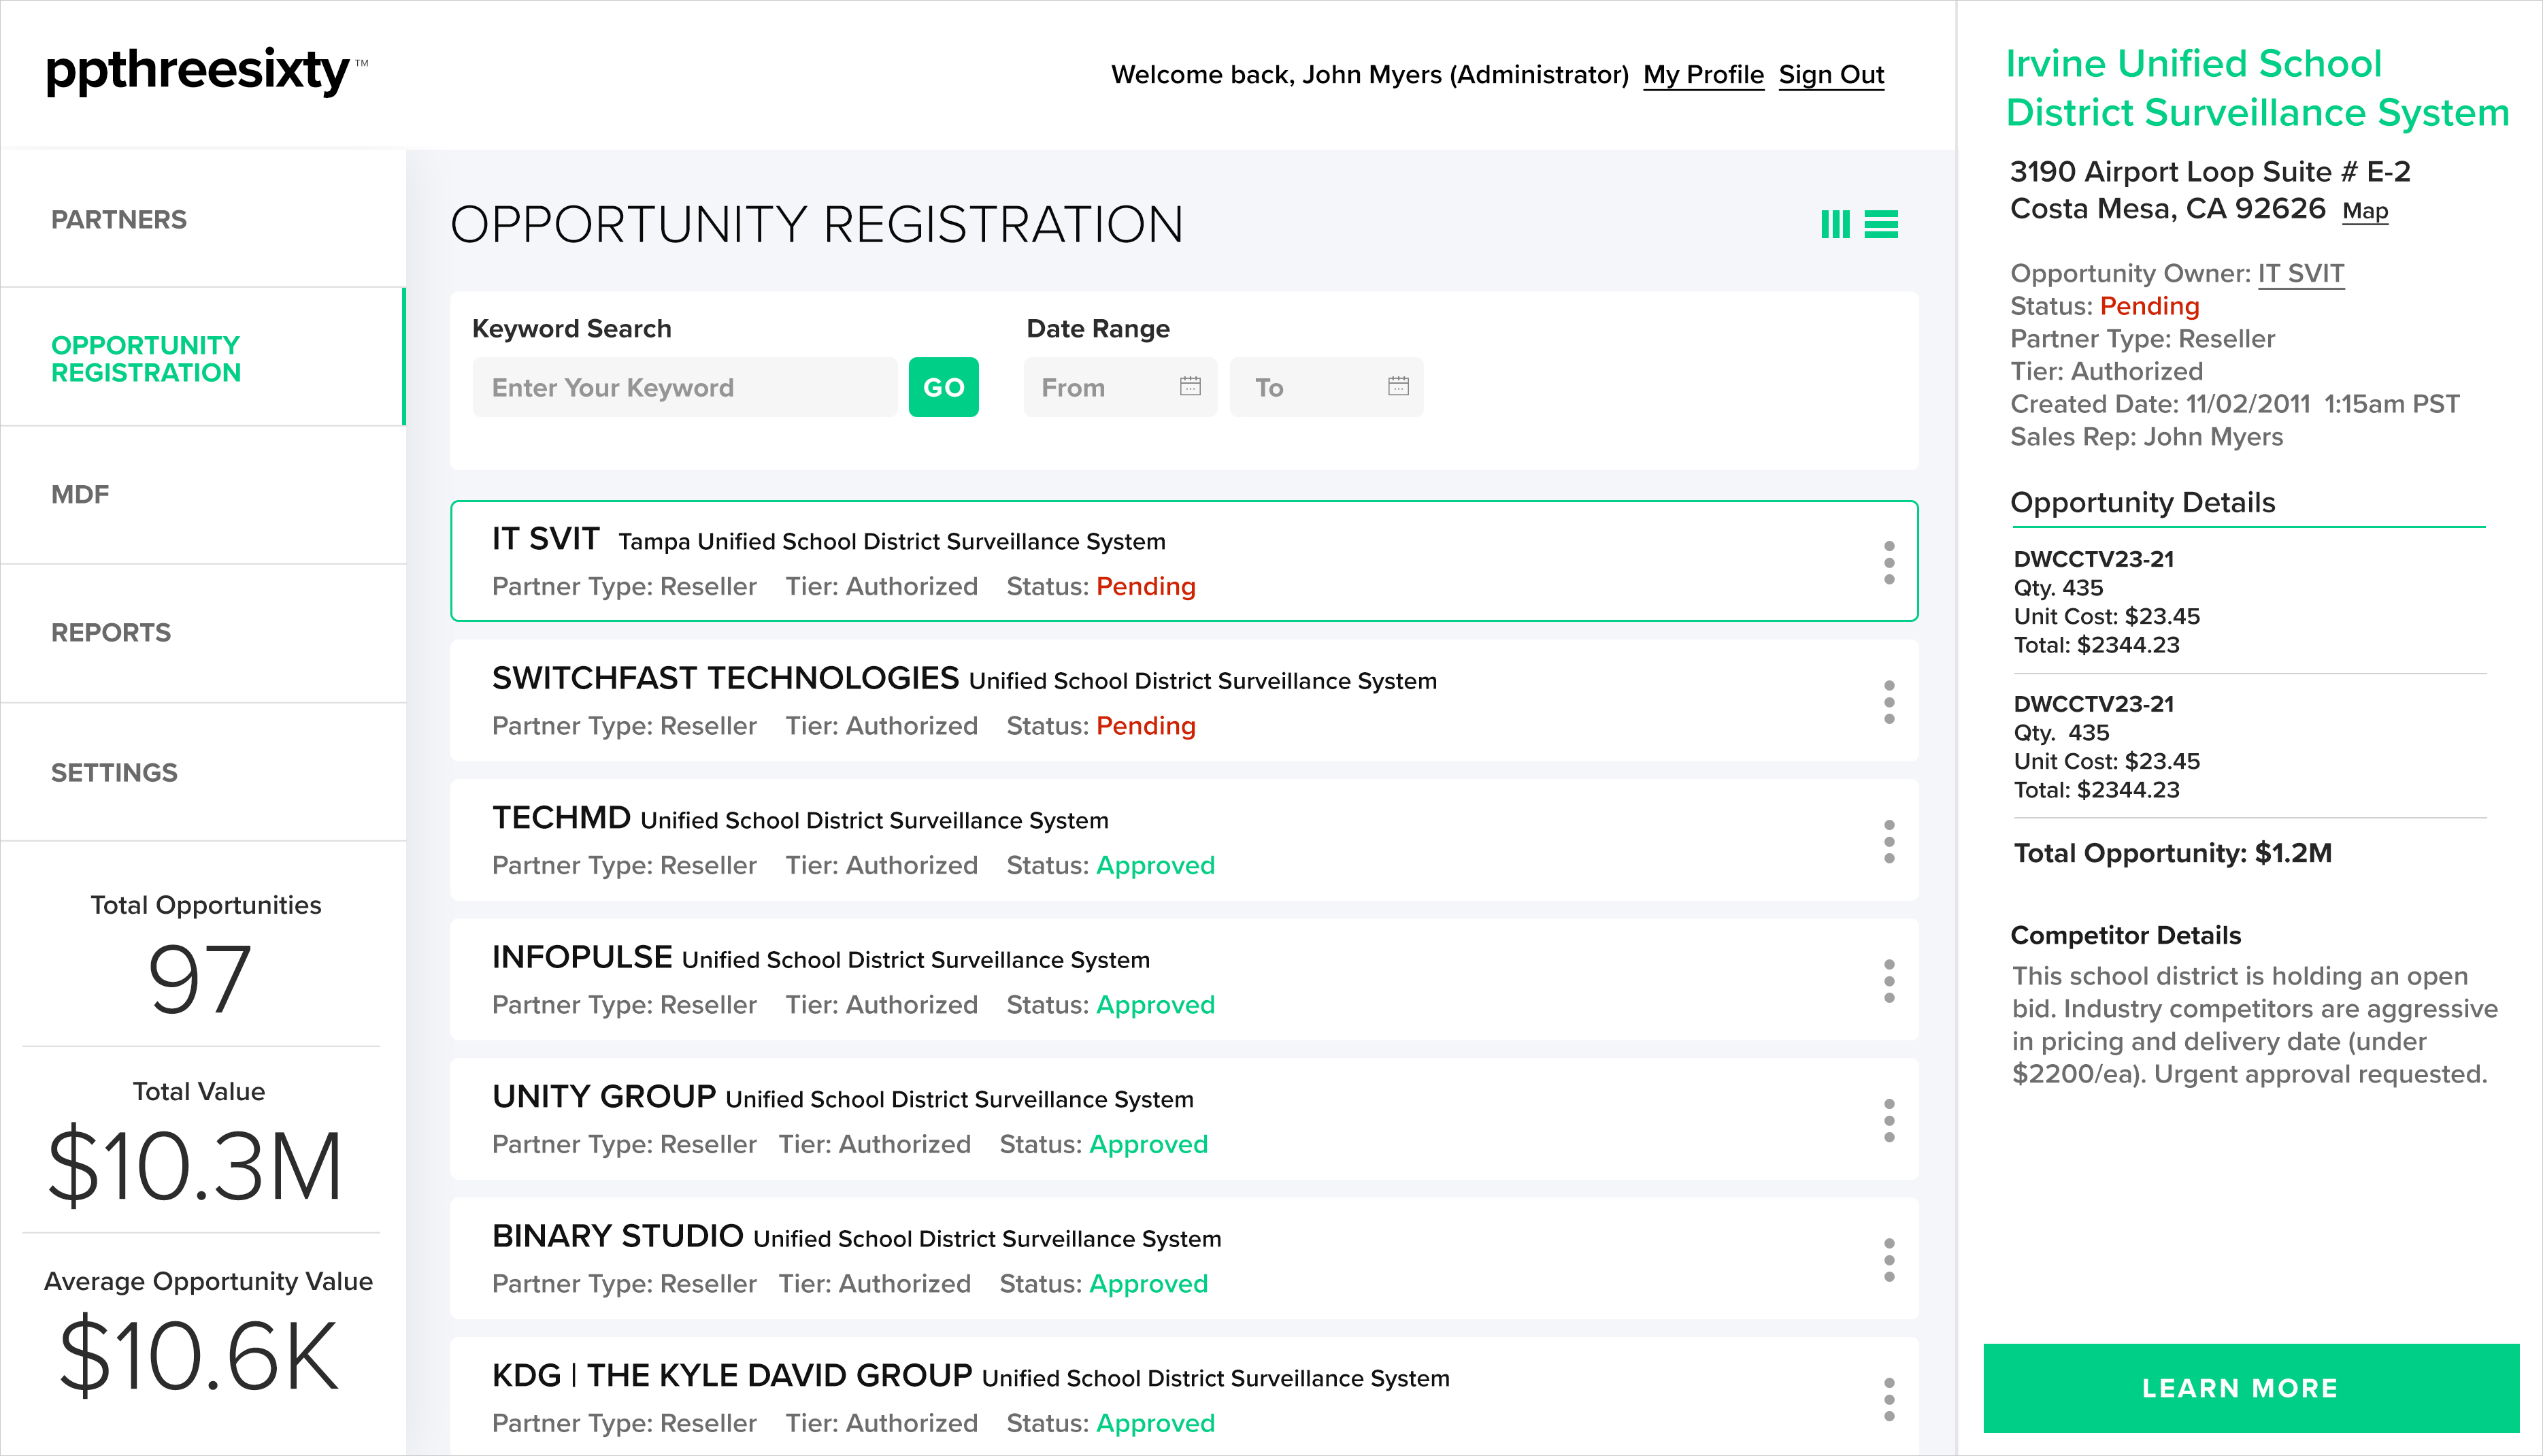Screen dimensions: 2543x1456
Task: Click the To date input
Action: click(x=1327, y=387)
